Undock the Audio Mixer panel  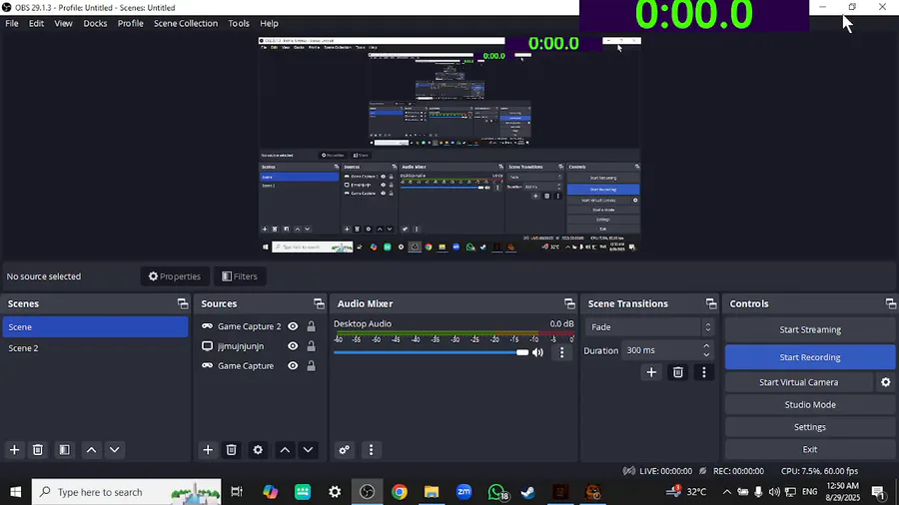(569, 304)
